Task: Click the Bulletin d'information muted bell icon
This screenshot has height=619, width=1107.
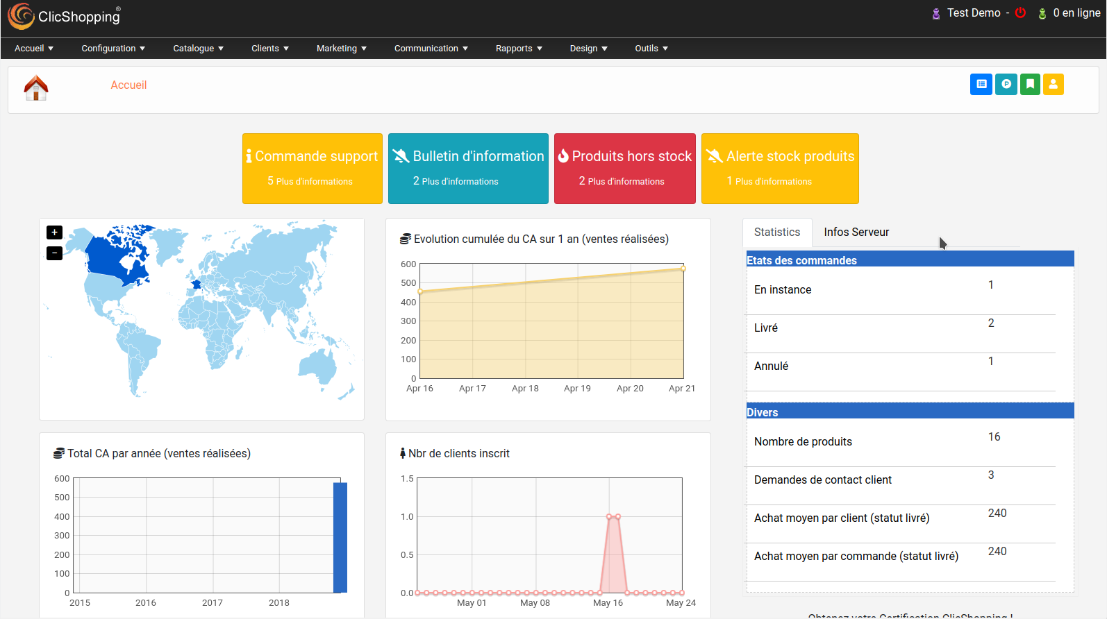Action: (x=401, y=156)
